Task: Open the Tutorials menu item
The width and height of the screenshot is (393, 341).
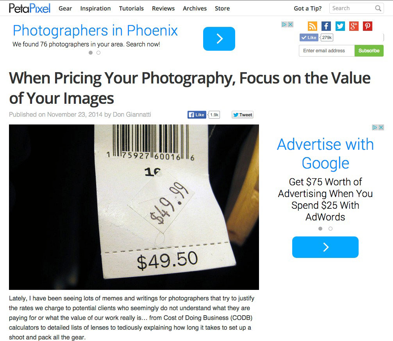Action: coord(131,9)
